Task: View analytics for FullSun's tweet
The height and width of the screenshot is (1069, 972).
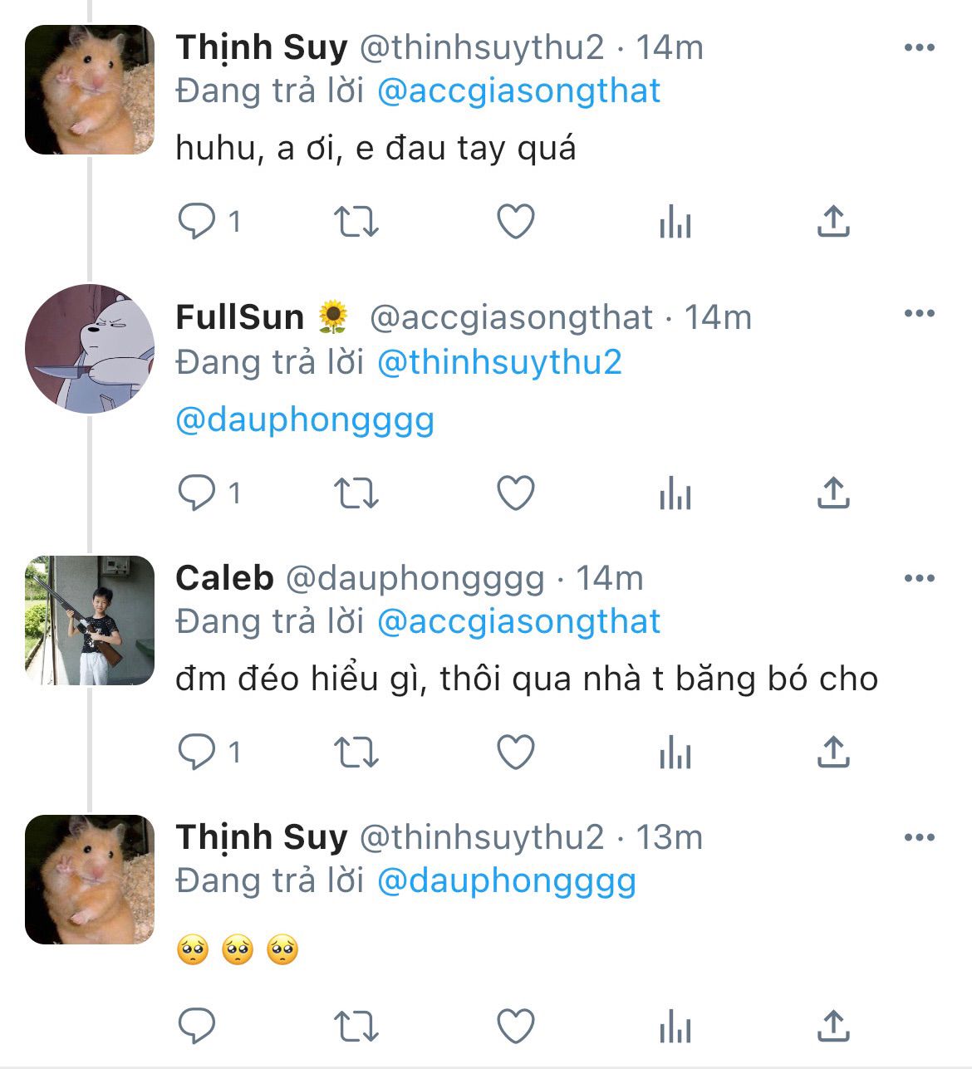Action: [x=675, y=493]
